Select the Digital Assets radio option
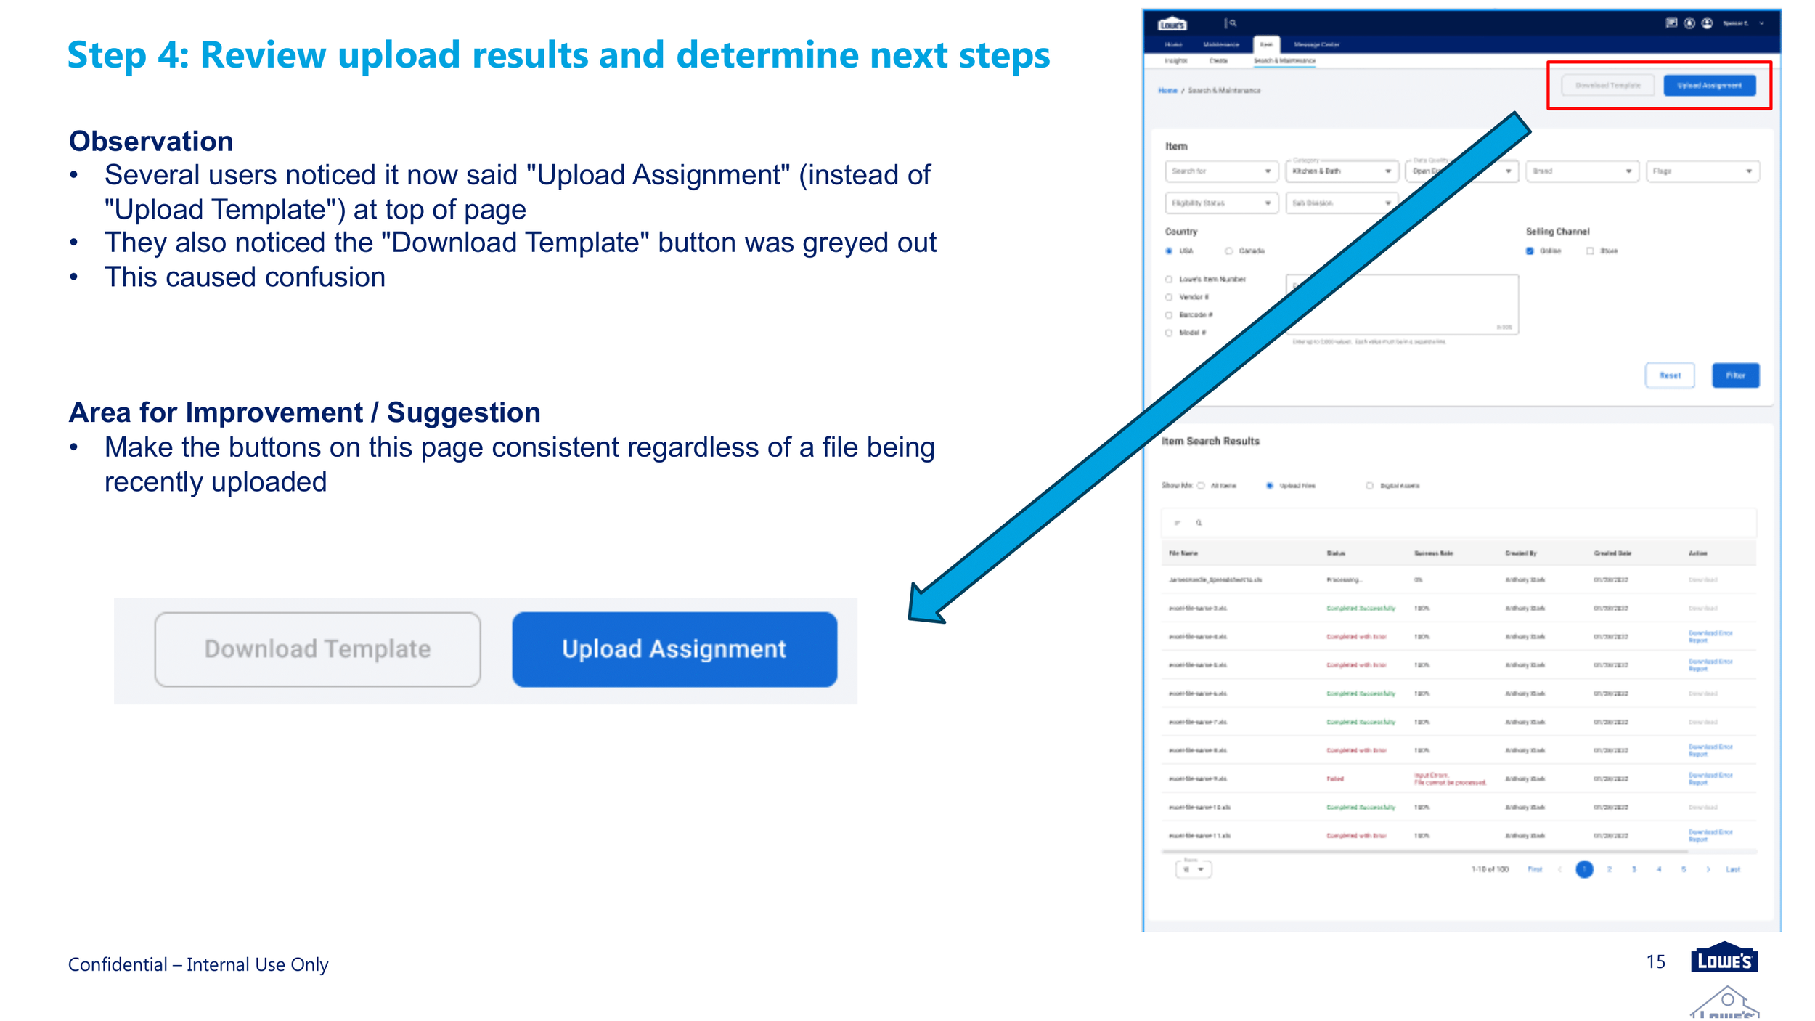 coord(1369,486)
